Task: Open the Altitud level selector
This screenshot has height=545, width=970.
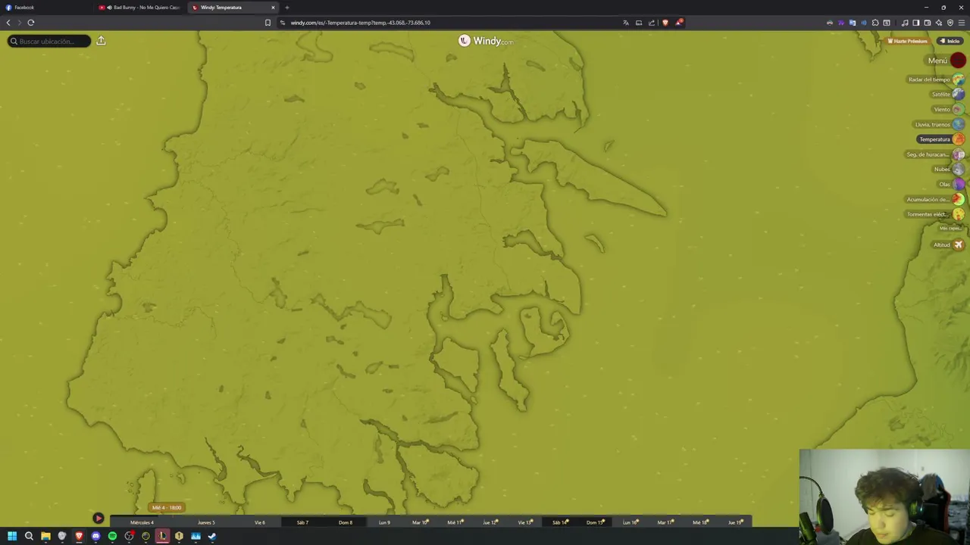Action: pos(947,245)
